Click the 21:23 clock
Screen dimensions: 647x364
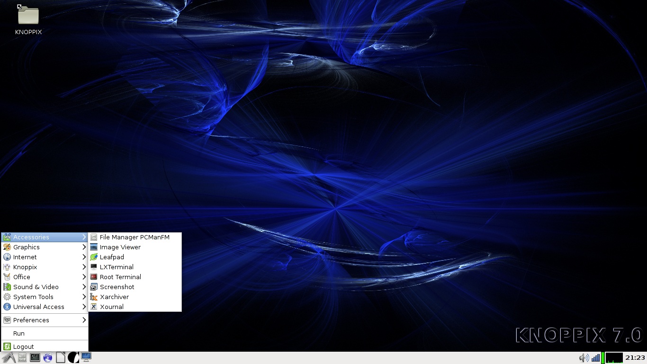[x=635, y=358]
